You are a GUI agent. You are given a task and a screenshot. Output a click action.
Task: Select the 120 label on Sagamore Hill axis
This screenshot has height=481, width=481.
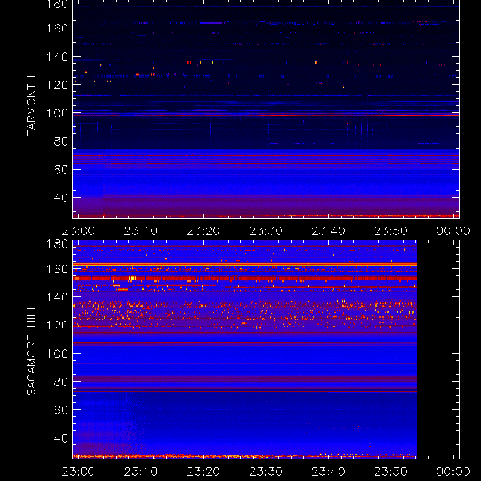(57, 325)
